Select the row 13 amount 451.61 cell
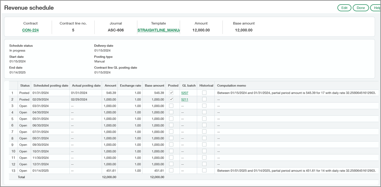381x187 pixels. coord(110,171)
